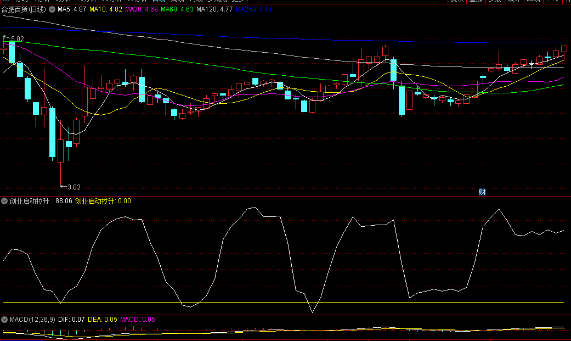The image size is (571, 341).
Task: Click the green MA60: 4.63 legend
Action: pyautogui.click(x=177, y=9)
